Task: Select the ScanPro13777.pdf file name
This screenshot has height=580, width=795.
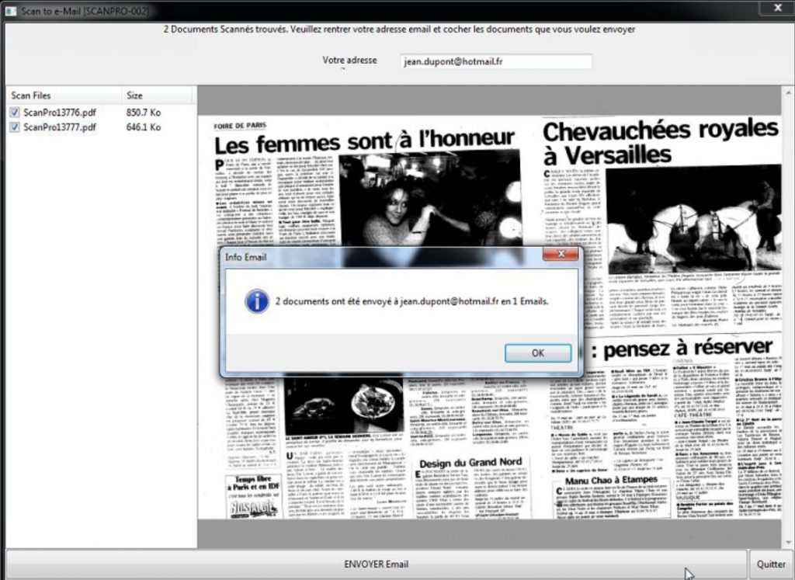Action: [60, 127]
